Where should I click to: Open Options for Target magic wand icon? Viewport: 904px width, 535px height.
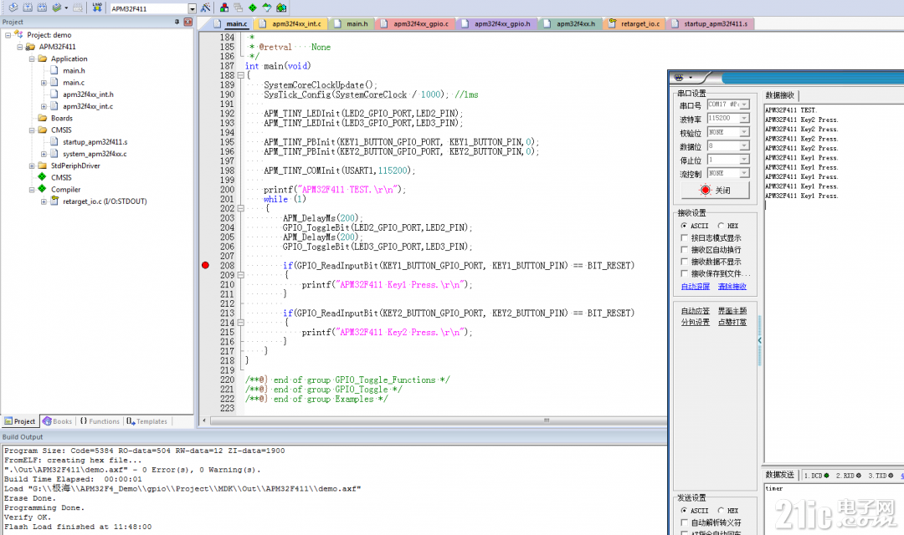[205, 8]
